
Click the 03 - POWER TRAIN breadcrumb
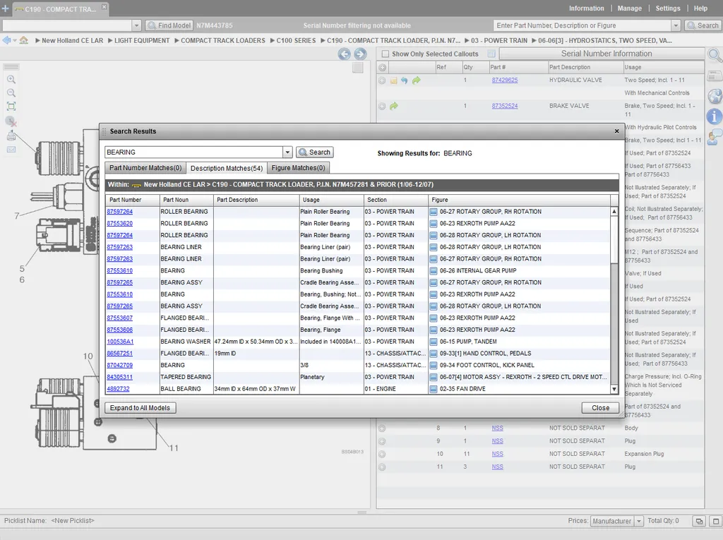(x=499, y=40)
